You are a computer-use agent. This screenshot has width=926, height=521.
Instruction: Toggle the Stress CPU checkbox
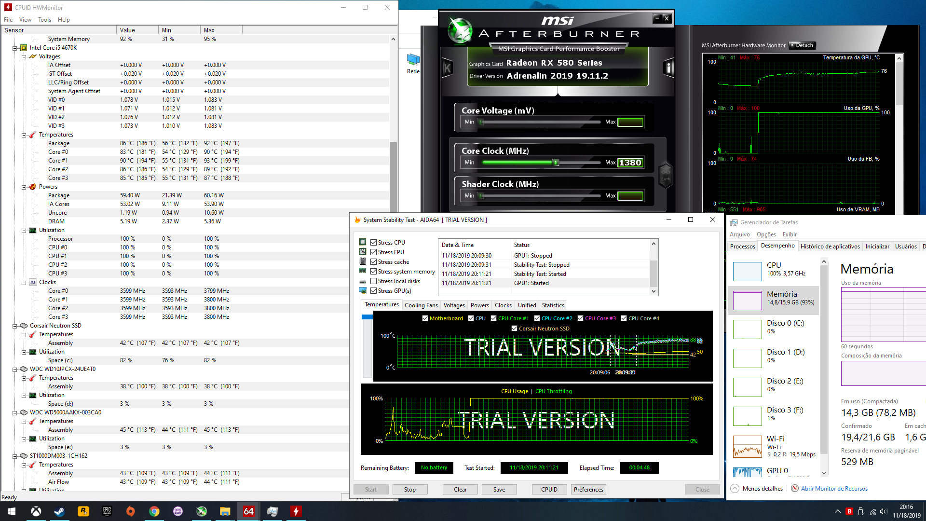point(373,242)
